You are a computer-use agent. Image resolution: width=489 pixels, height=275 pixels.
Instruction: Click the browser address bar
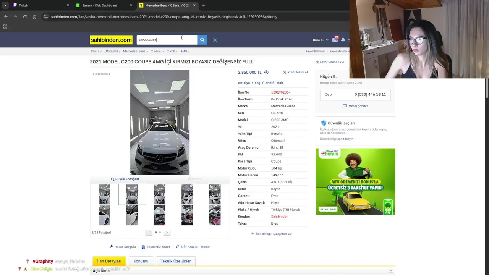[x=191, y=17]
